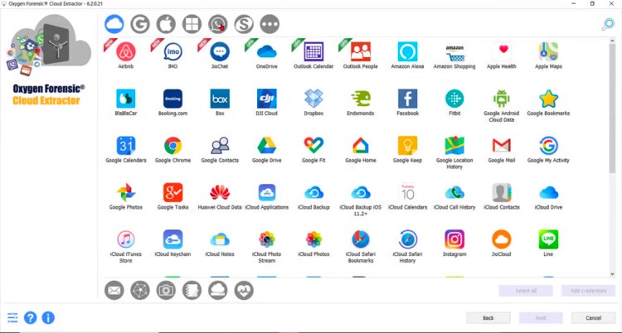The image size is (622, 333).
Task: Select the Airbnb service icon
Action: coord(126,52)
